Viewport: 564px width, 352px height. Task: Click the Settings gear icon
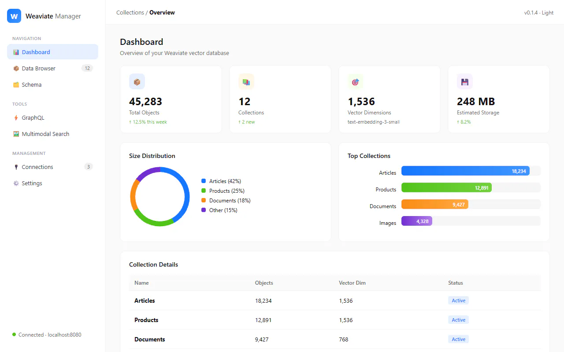16,183
